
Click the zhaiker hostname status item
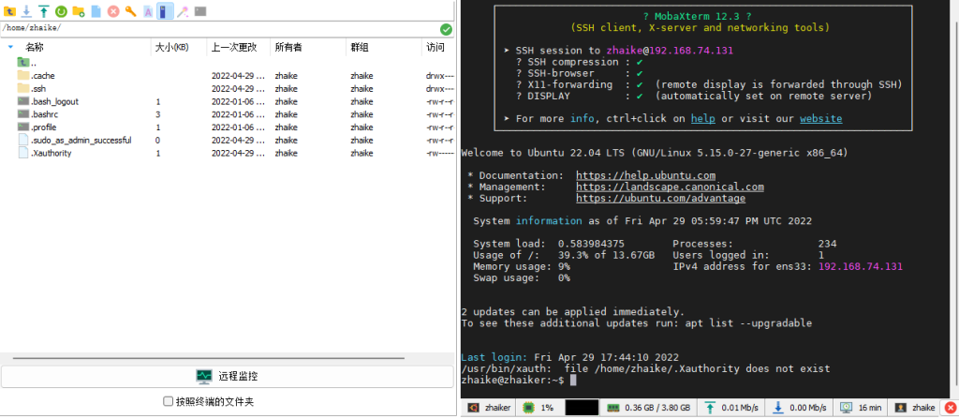point(491,408)
